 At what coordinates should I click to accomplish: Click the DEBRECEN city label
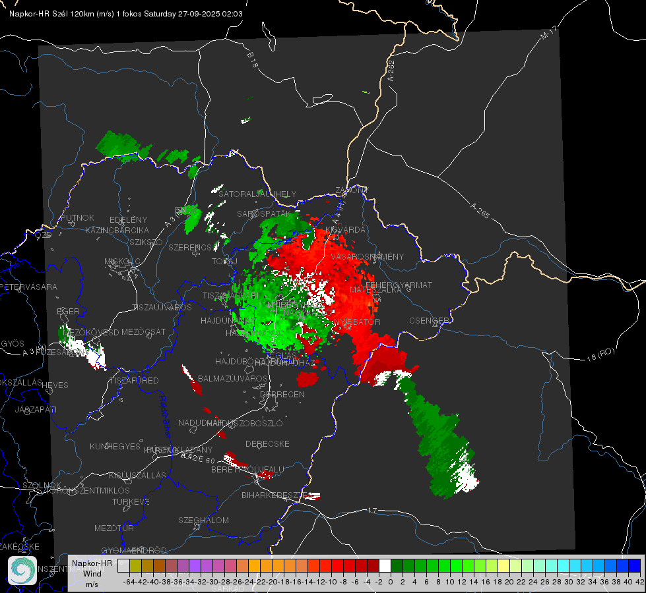click(282, 394)
